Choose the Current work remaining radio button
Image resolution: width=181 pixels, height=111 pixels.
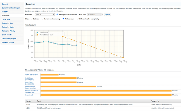tap(42, 19)
